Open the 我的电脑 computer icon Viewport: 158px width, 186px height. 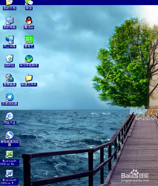pos(9,21)
